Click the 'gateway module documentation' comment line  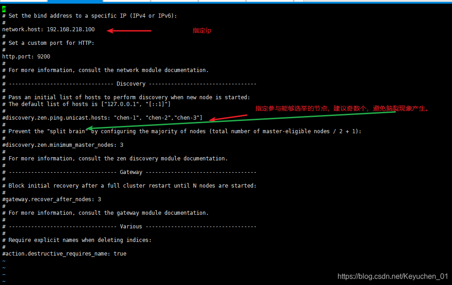coord(105,213)
